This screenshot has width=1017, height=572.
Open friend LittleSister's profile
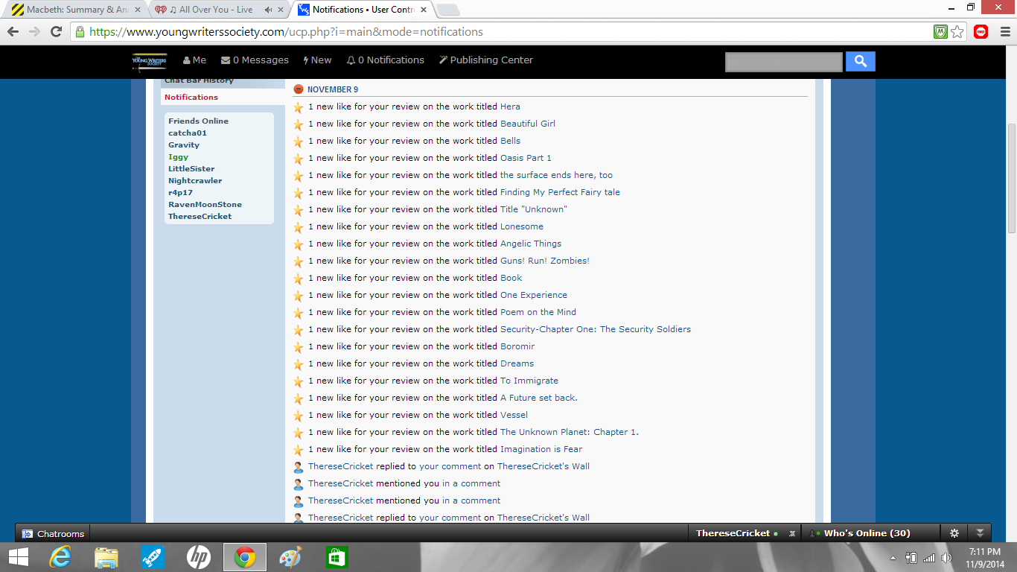(191, 169)
